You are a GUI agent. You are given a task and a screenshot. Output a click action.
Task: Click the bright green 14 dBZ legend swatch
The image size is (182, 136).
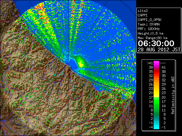(x=156, y=101)
